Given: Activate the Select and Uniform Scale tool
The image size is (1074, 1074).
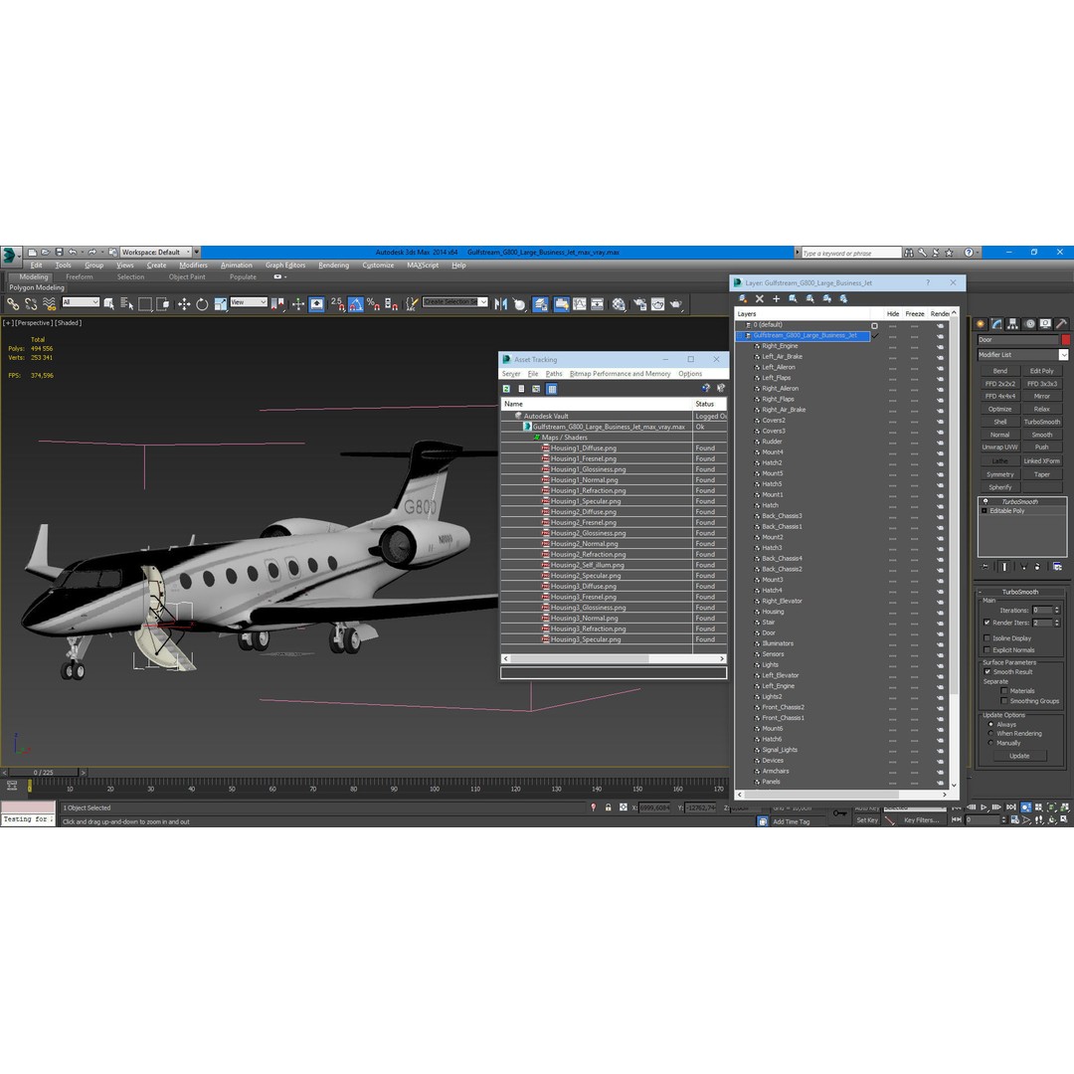Looking at the screenshot, I should click(x=220, y=304).
